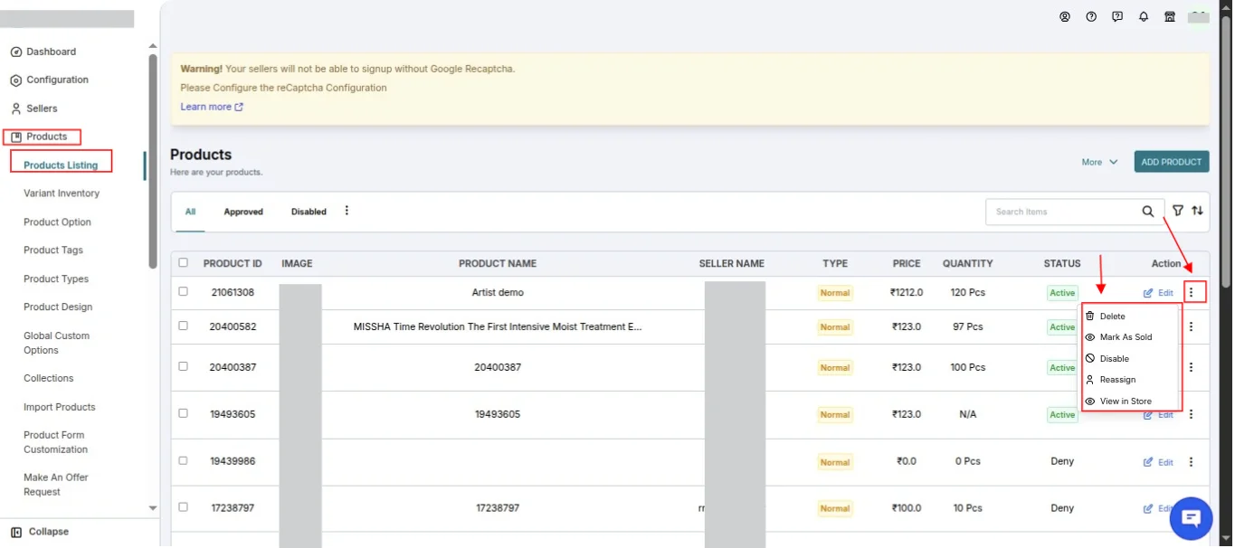Open the live chat bubble widget
1235x548 pixels.
[1191, 518]
